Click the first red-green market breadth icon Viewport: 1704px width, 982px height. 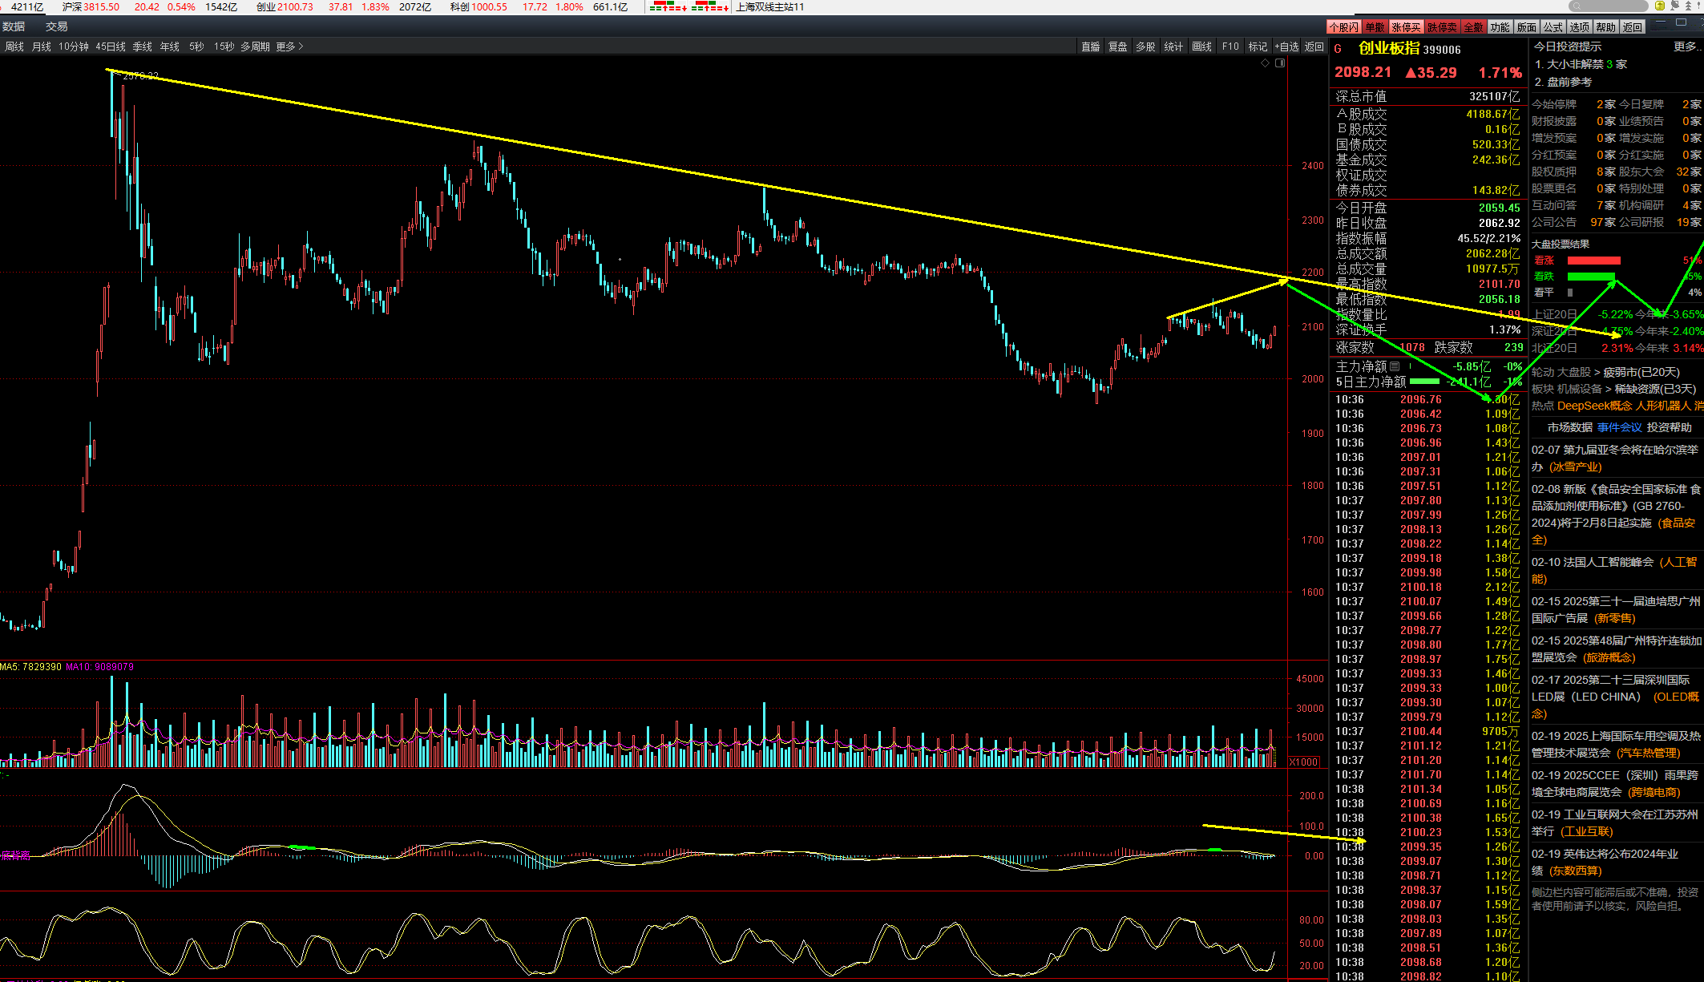pos(668,7)
